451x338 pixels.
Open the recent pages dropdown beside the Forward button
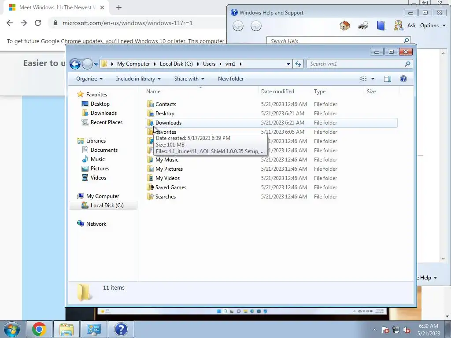[x=96, y=64]
